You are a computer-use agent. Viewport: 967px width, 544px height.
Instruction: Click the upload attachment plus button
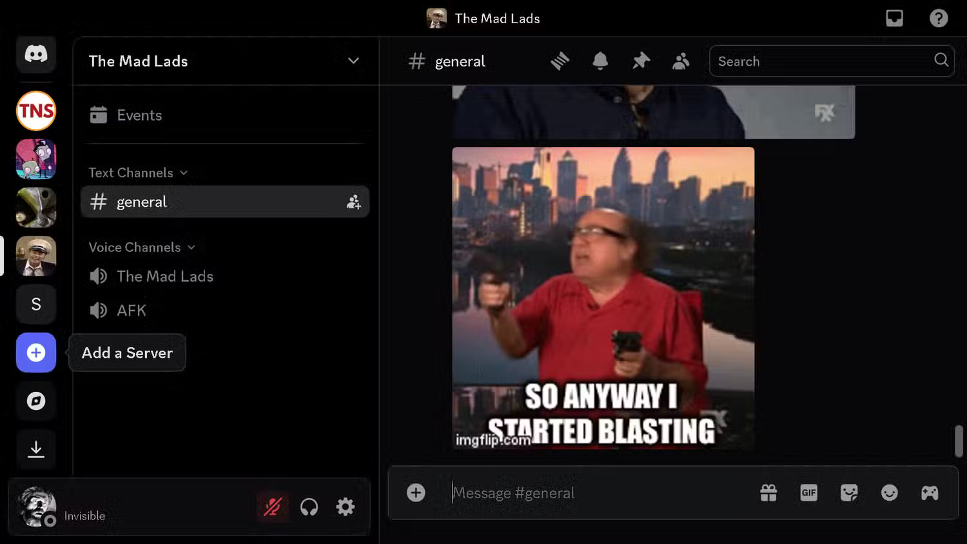(416, 493)
